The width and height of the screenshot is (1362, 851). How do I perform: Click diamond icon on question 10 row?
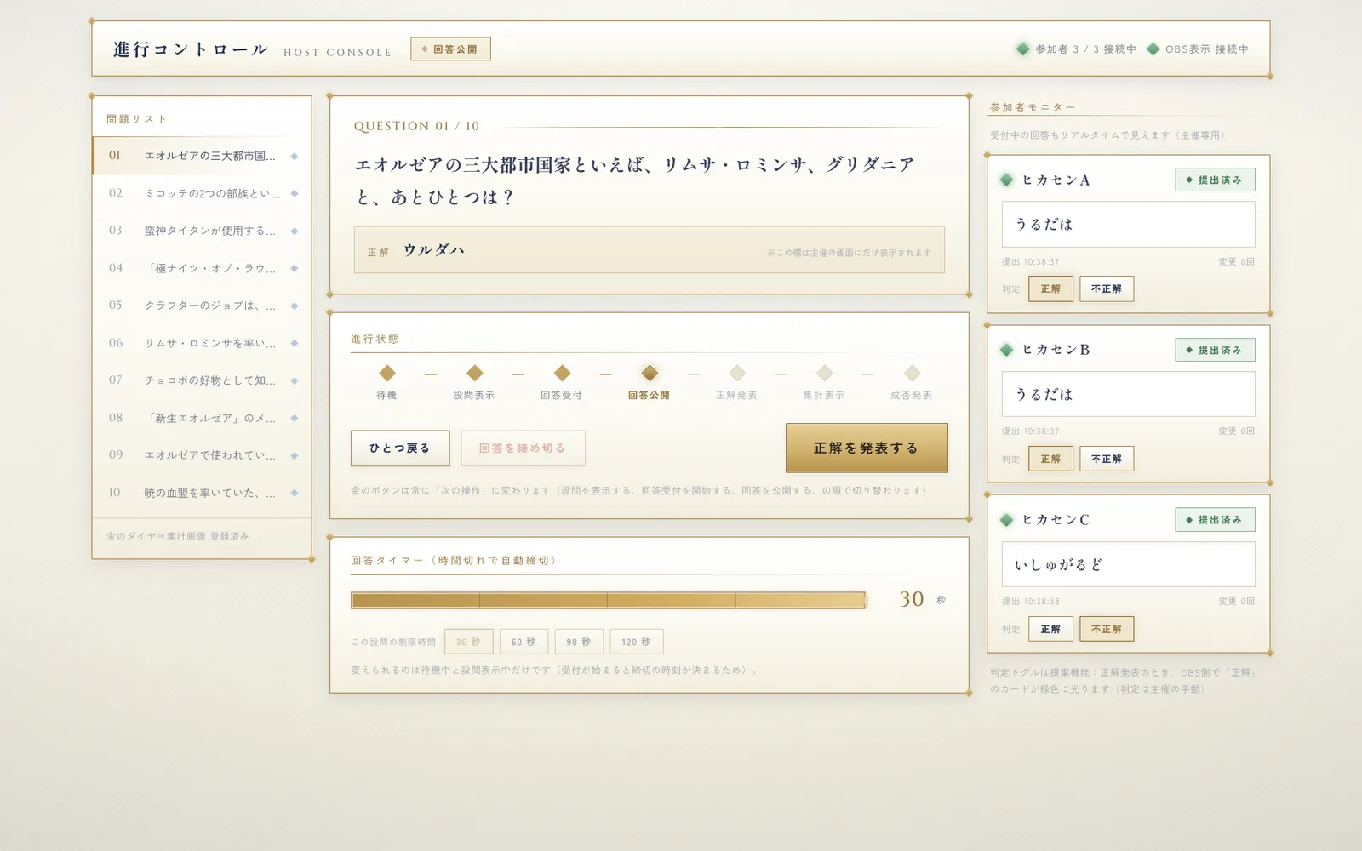point(295,493)
